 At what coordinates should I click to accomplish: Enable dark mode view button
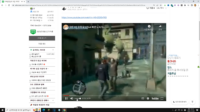pyautogui.click(x=179, y=102)
